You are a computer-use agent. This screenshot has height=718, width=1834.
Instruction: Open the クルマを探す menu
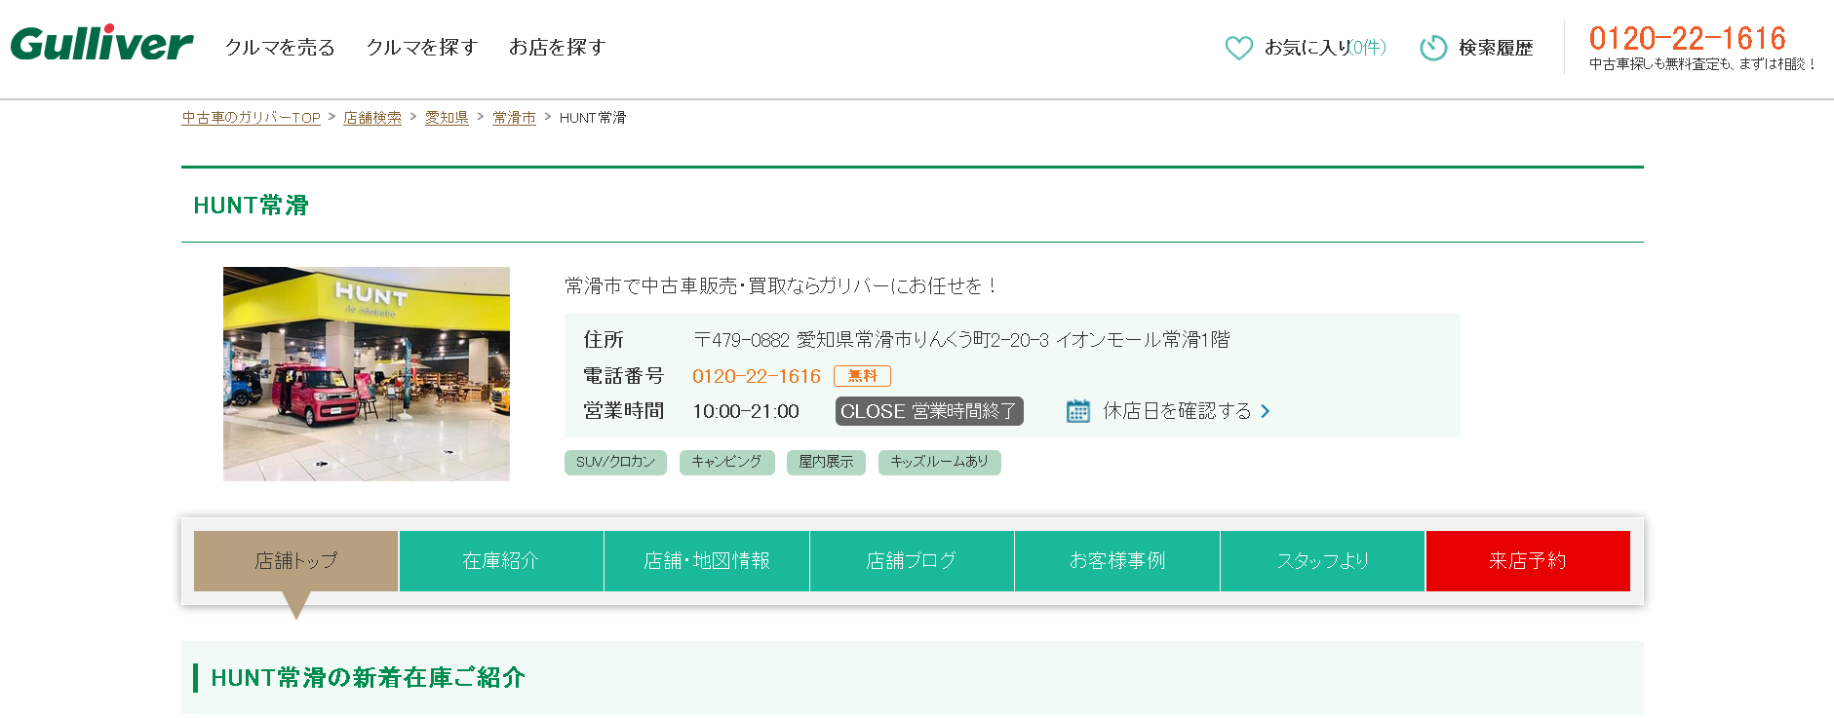[422, 47]
